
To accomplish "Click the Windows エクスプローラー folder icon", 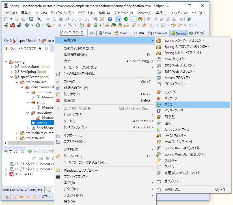I will coord(58,171).
